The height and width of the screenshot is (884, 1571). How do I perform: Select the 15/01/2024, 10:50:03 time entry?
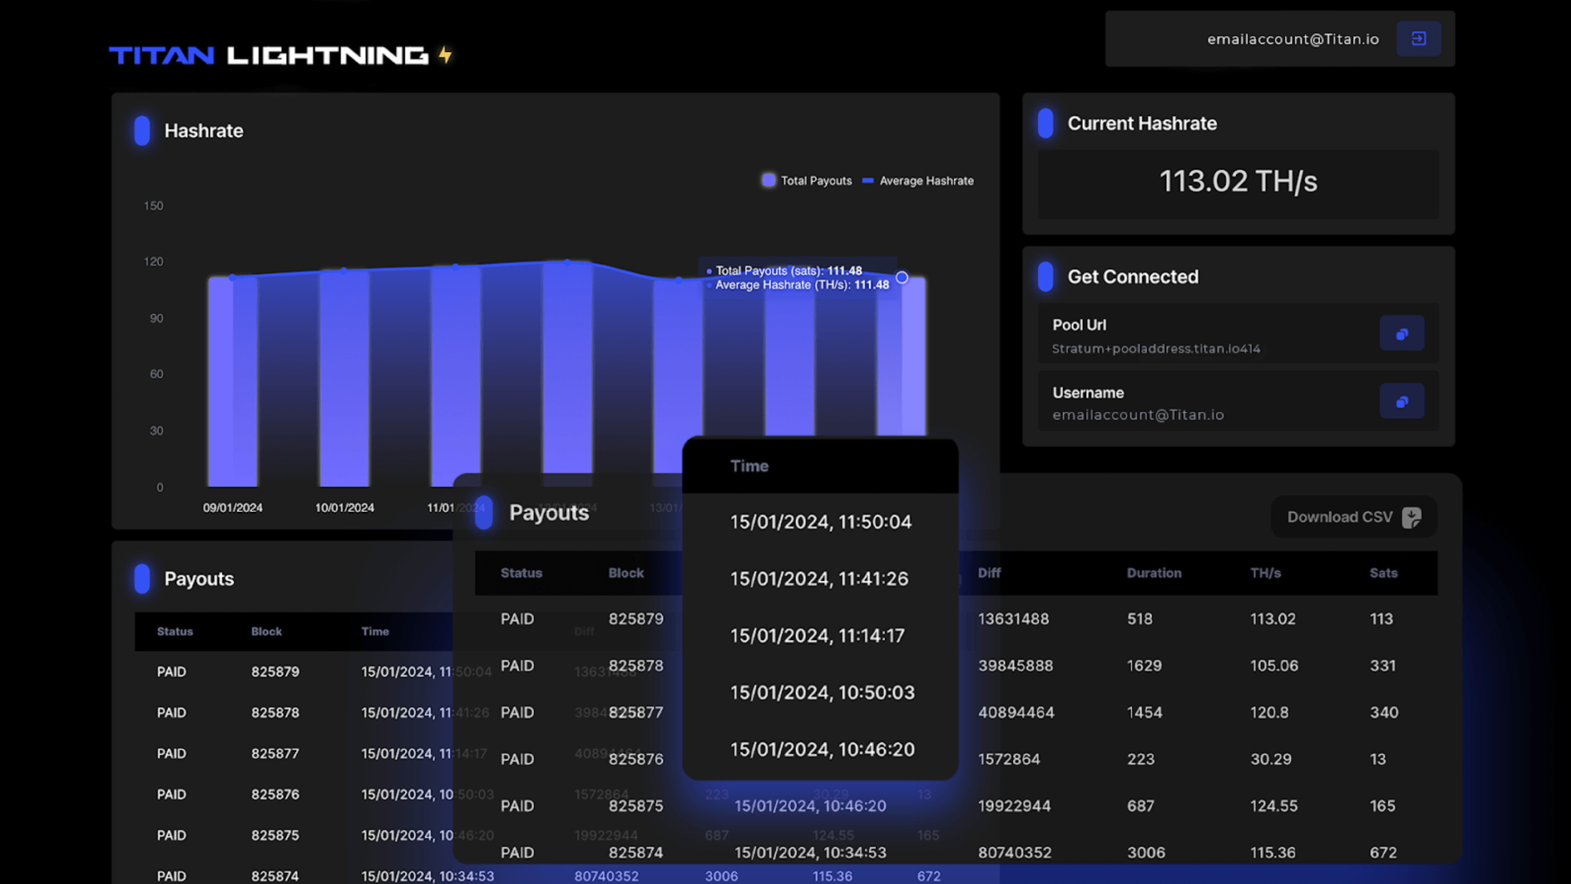click(822, 693)
